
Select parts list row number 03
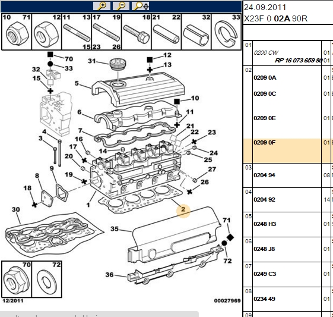point(248,168)
